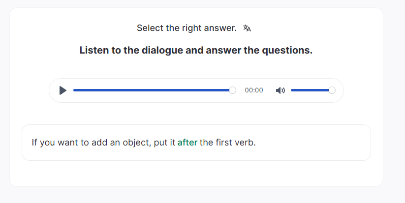Lower volume to the slider's left end

coord(292,90)
